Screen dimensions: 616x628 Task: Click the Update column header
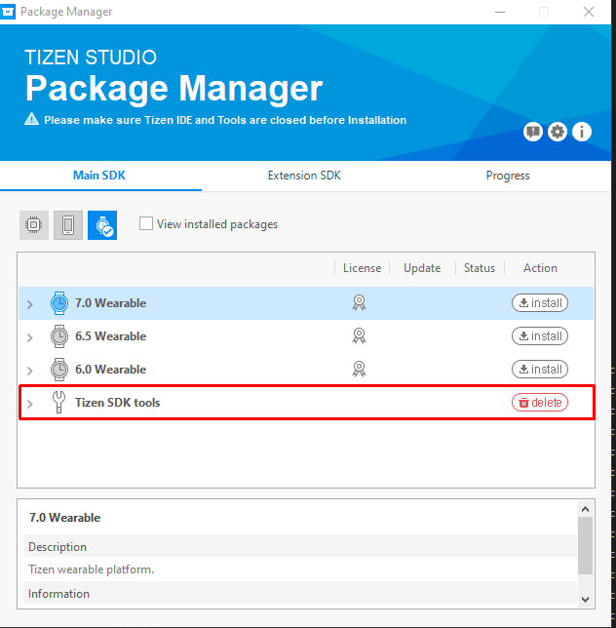(422, 268)
